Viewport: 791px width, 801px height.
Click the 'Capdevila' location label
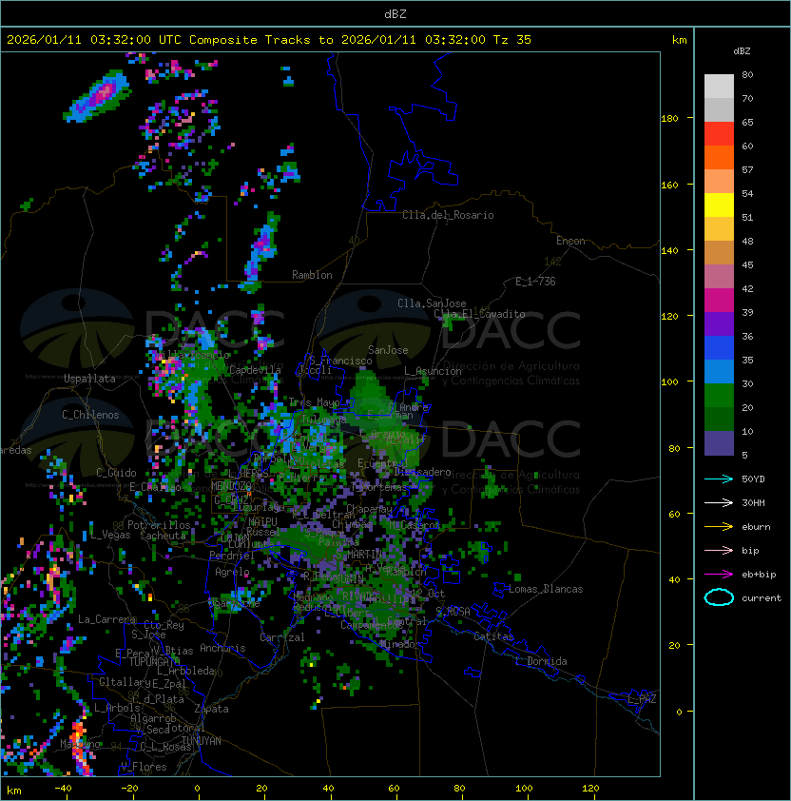point(255,370)
